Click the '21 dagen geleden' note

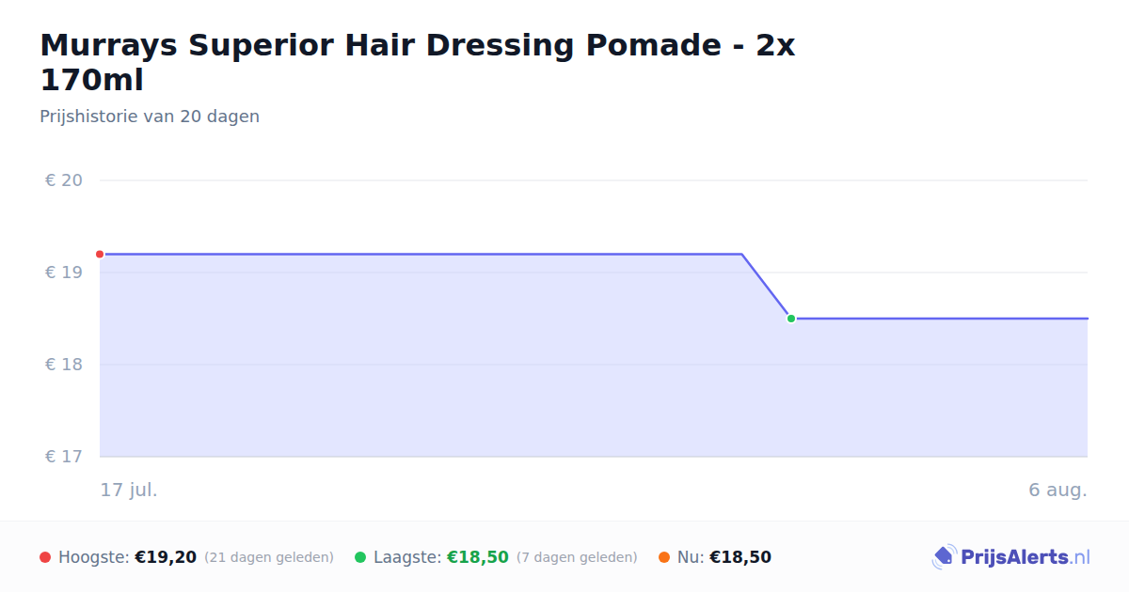tap(269, 557)
